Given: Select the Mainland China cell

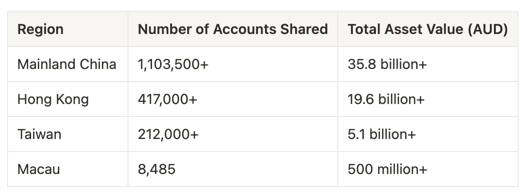Looking at the screenshot, I should pos(68,64).
